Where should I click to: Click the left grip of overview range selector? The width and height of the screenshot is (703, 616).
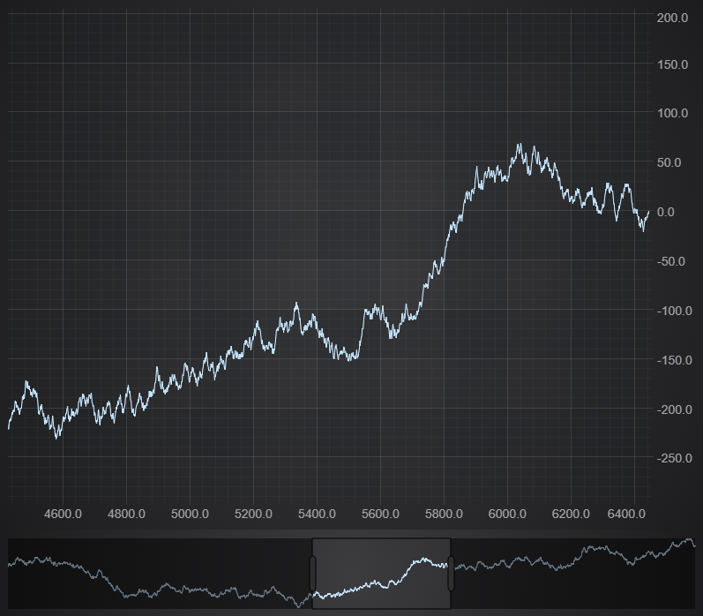click(x=312, y=574)
